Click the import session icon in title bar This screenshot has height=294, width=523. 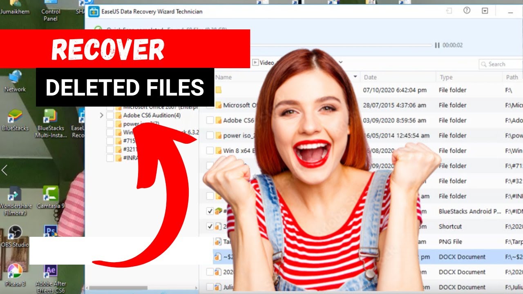[449, 11]
